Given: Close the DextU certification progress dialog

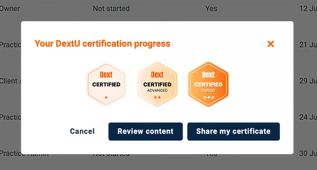Looking at the screenshot, I should [270, 44].
